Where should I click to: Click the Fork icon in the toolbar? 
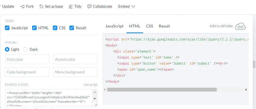tap(22, 7)
